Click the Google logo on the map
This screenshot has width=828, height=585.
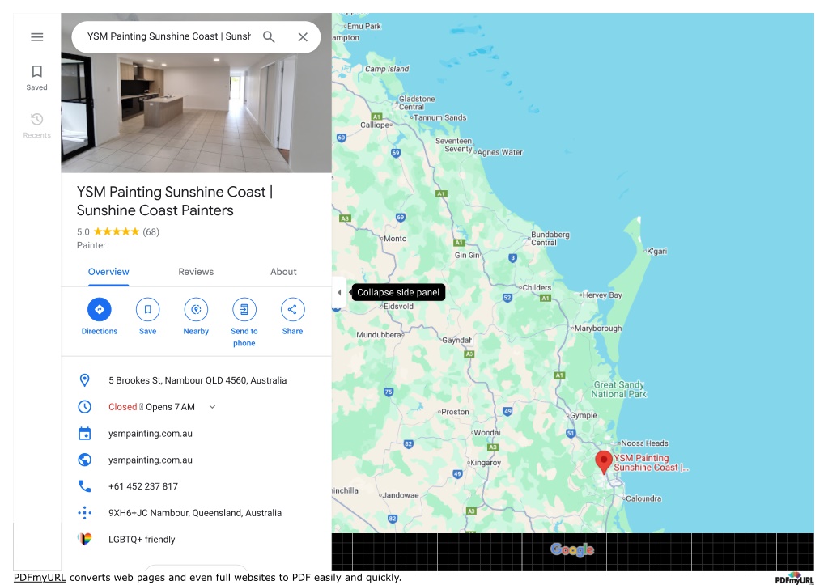pos(572,549)
